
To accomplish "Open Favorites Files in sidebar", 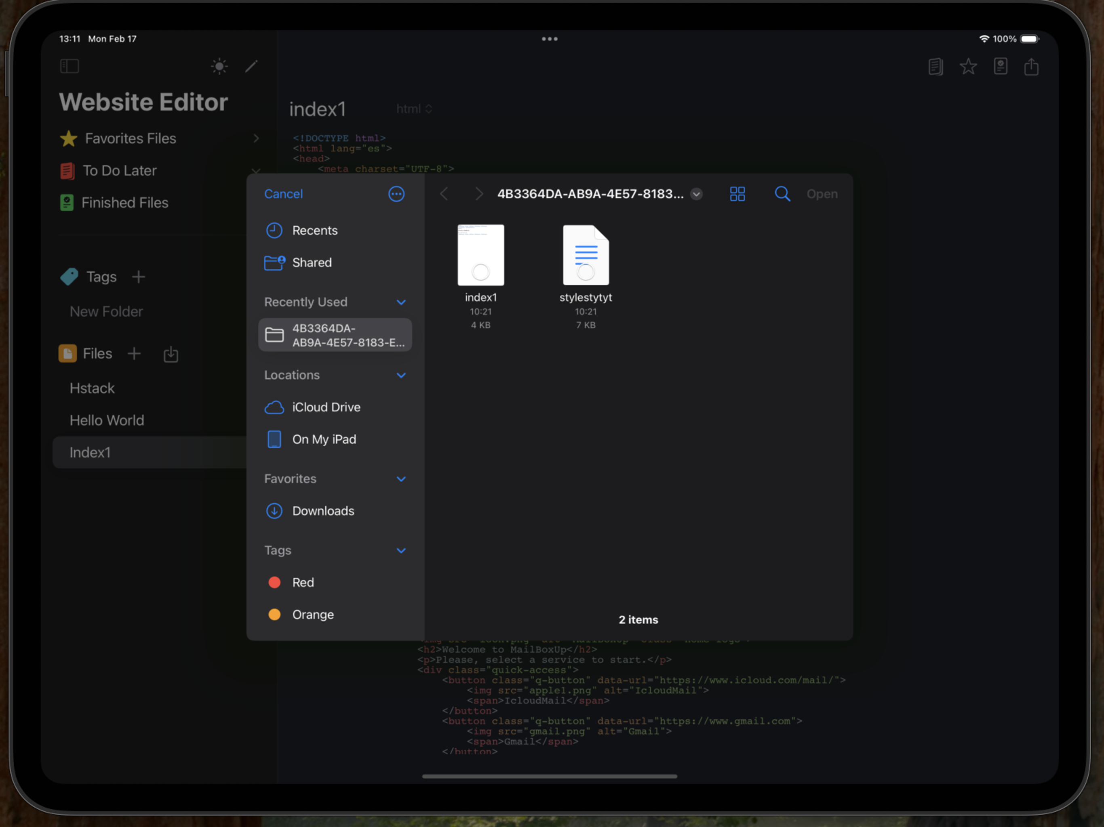I will [x=130, y=138].
